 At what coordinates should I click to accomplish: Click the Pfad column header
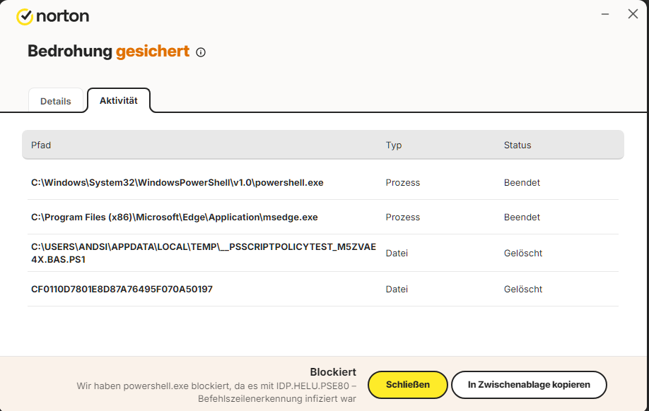tap(41, 145)
